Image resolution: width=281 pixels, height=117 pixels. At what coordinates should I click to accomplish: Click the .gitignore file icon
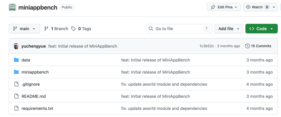click(16, 84)
